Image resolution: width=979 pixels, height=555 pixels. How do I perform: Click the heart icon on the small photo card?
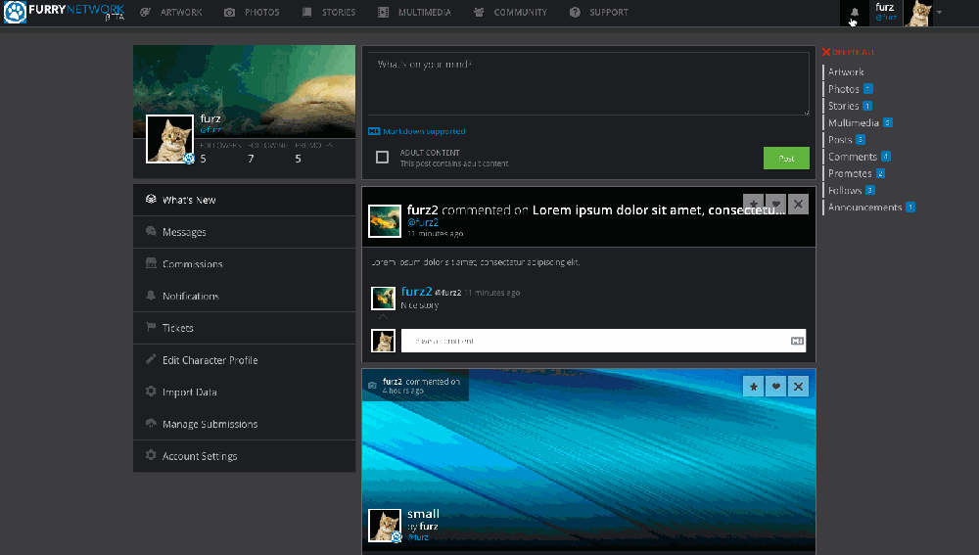(x=776, y=387)
